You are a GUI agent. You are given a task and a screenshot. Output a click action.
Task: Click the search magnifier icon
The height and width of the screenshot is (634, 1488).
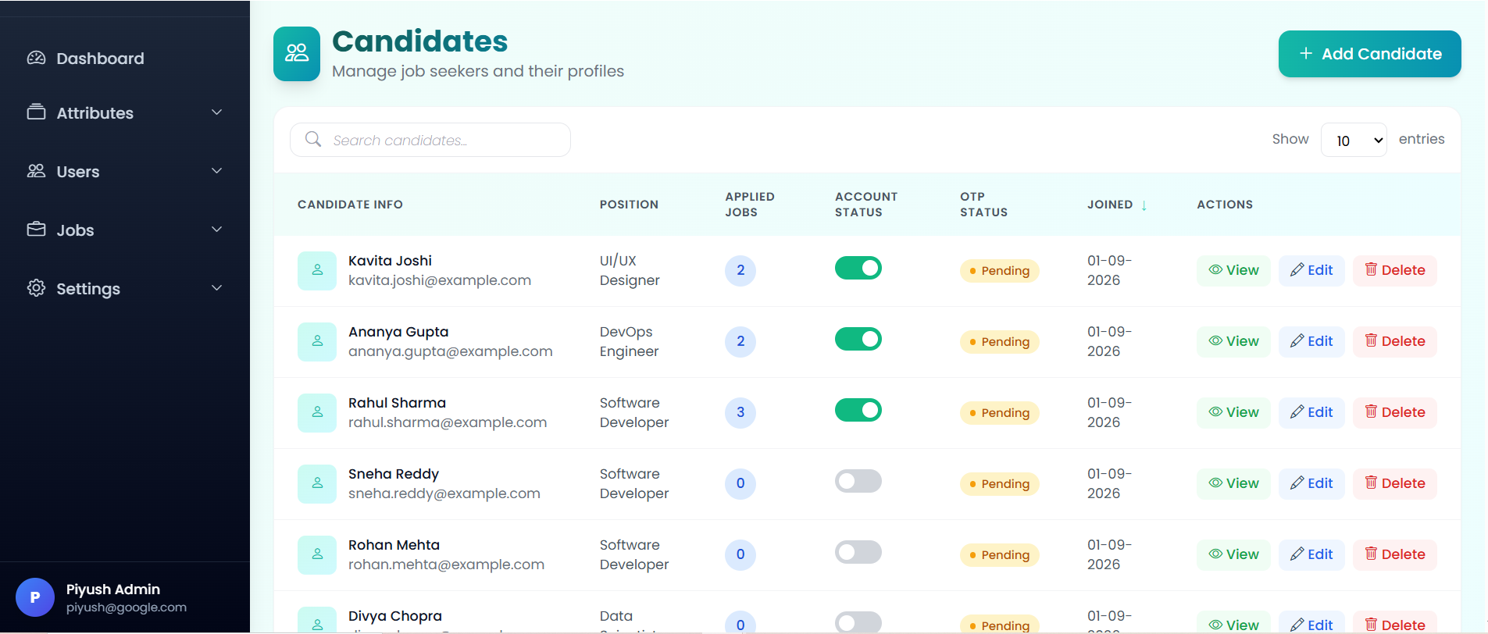coord(313,139)
